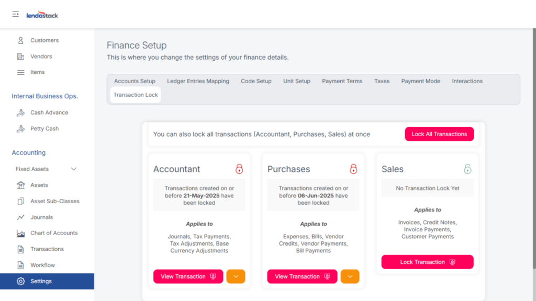Open the orange dropdown on Purchases card

350,276
